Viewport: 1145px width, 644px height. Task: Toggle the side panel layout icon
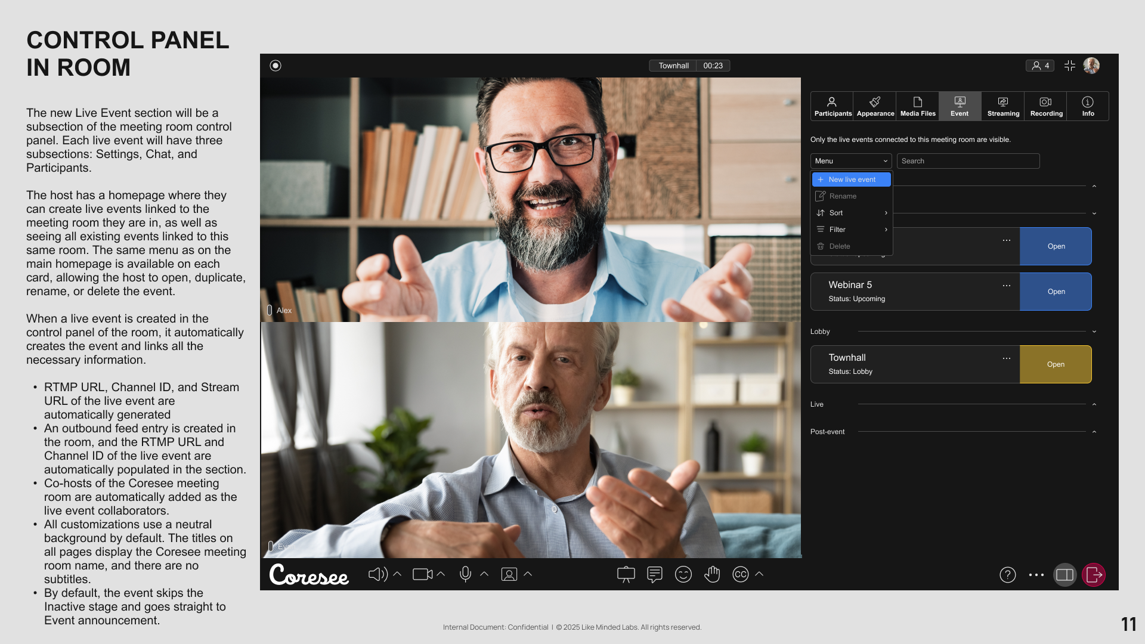click(x=1064, y=575)
